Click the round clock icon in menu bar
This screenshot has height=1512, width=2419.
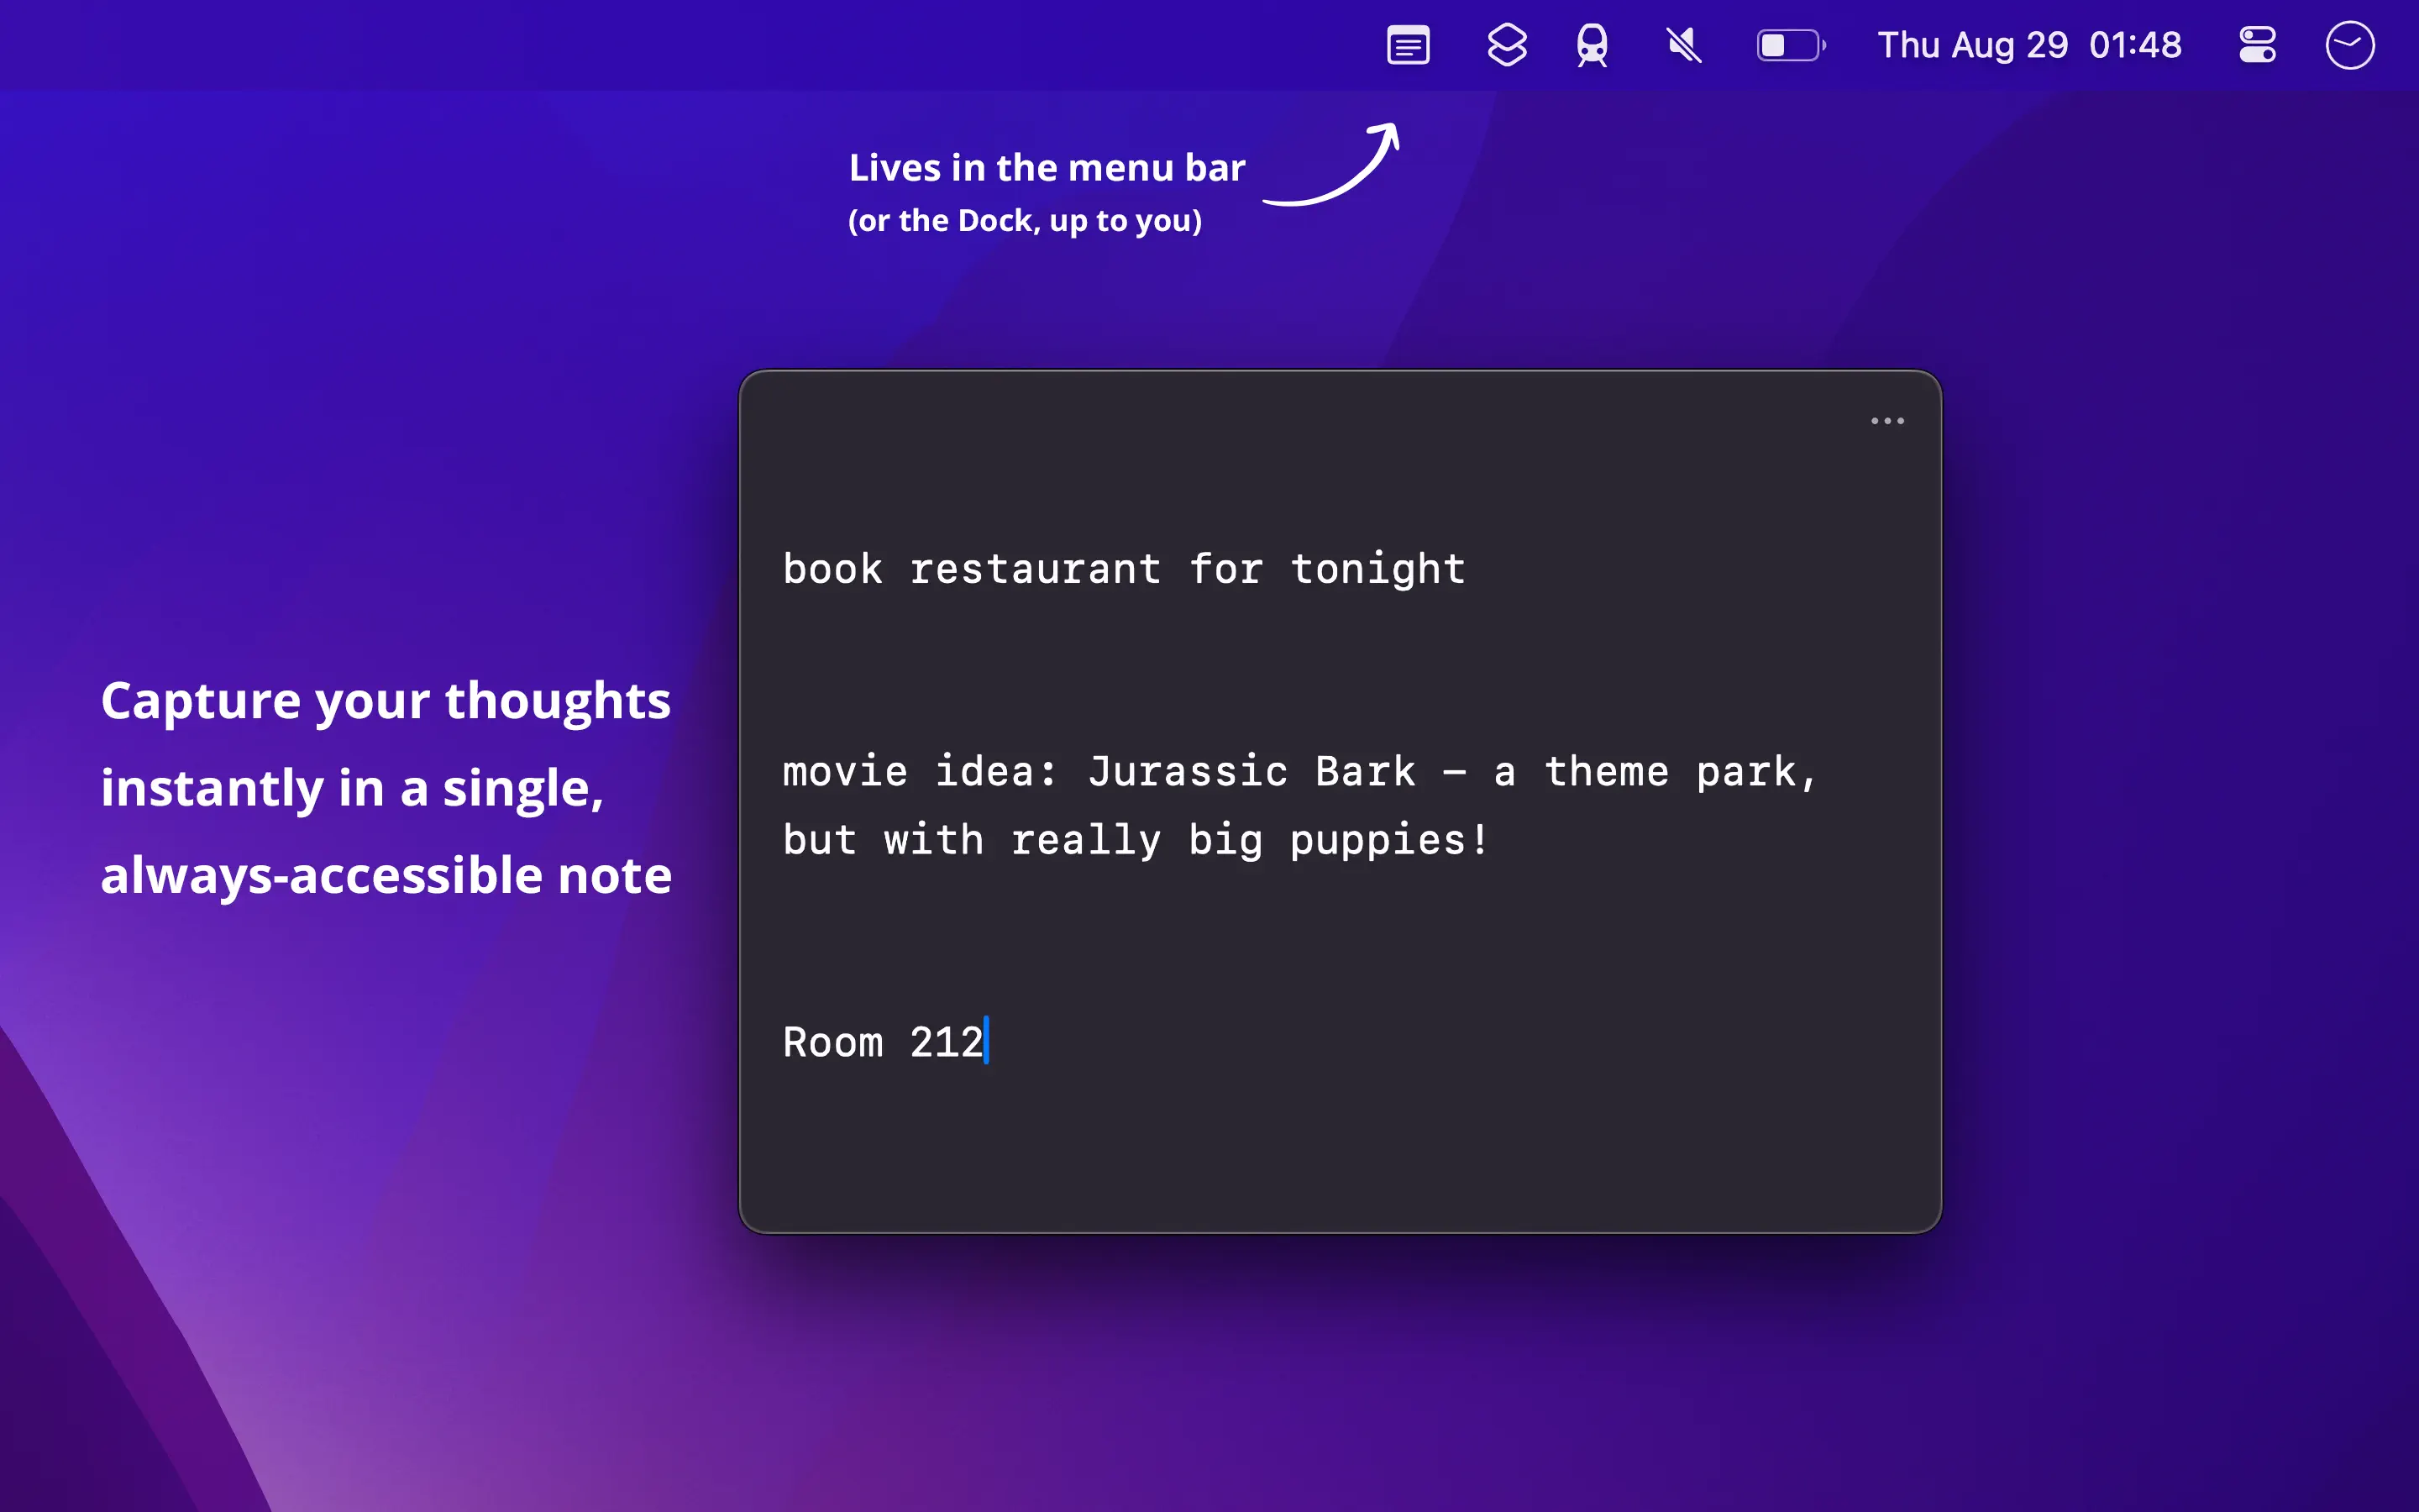(x=2349, y=45)
